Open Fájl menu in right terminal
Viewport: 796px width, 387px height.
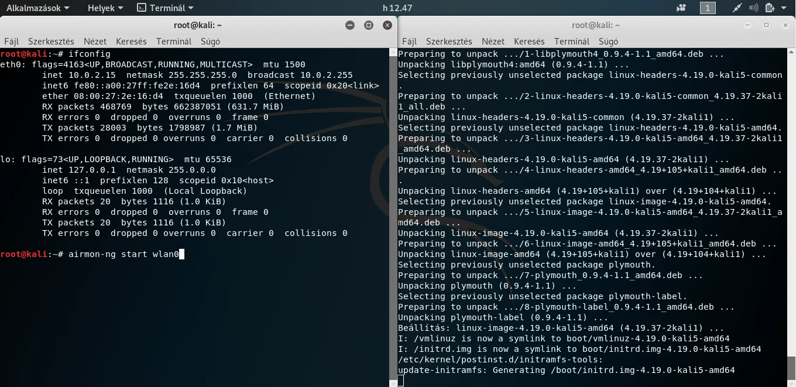click(x=410, y=42)
